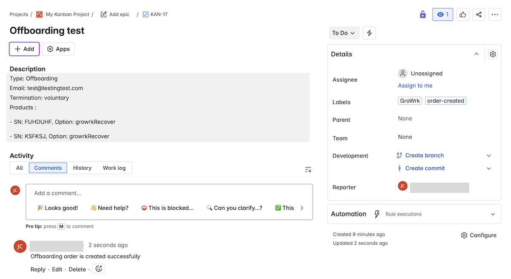Collapse the Details panel
511x279 pixels.
476,54
